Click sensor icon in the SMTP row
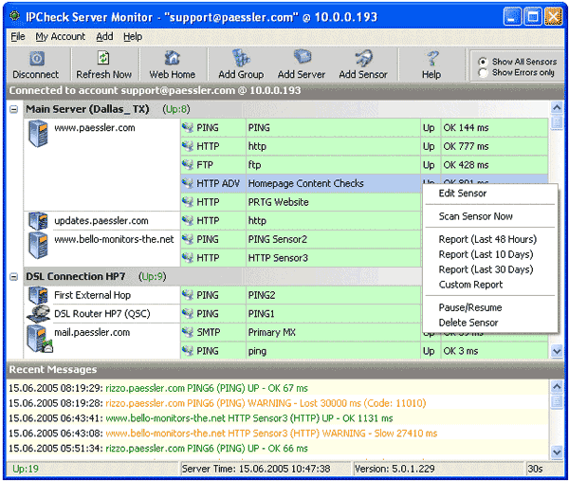Viewport: 569px width, 481px height. coord(187,332)
